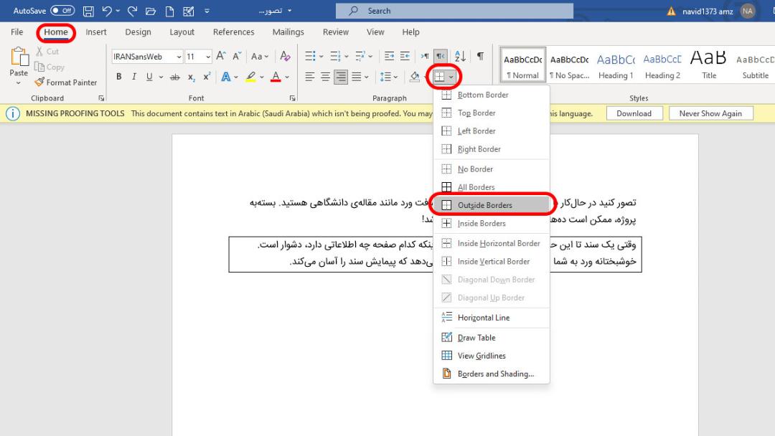Switch to Insert tab
Viewport: 775px width, 436px height.
pyautogui.click(x=96, y=32)
